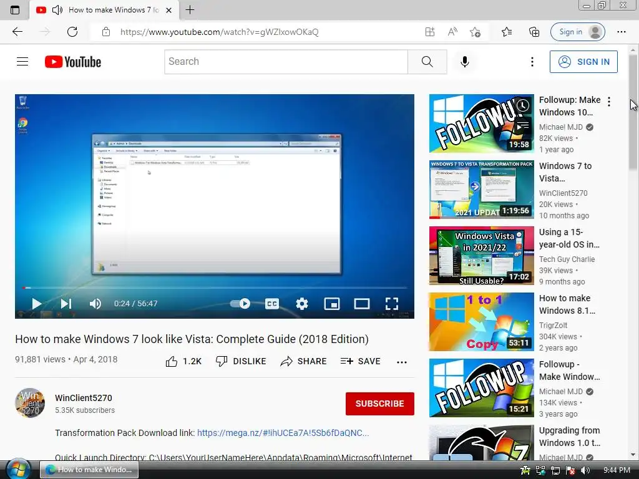Open YouTube settings three-dot menu

click(532, 62)
